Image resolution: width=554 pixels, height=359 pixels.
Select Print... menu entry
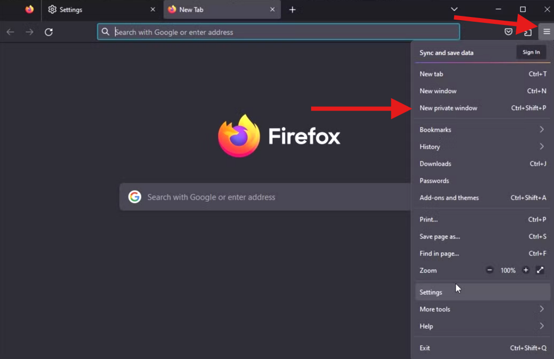coord(483,219)
